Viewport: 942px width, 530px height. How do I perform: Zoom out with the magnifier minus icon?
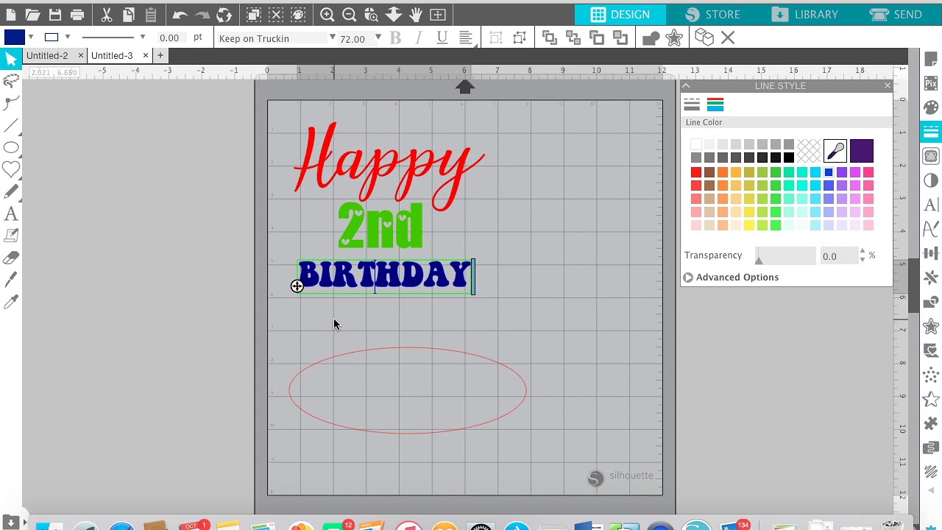[x=350, y=14]
